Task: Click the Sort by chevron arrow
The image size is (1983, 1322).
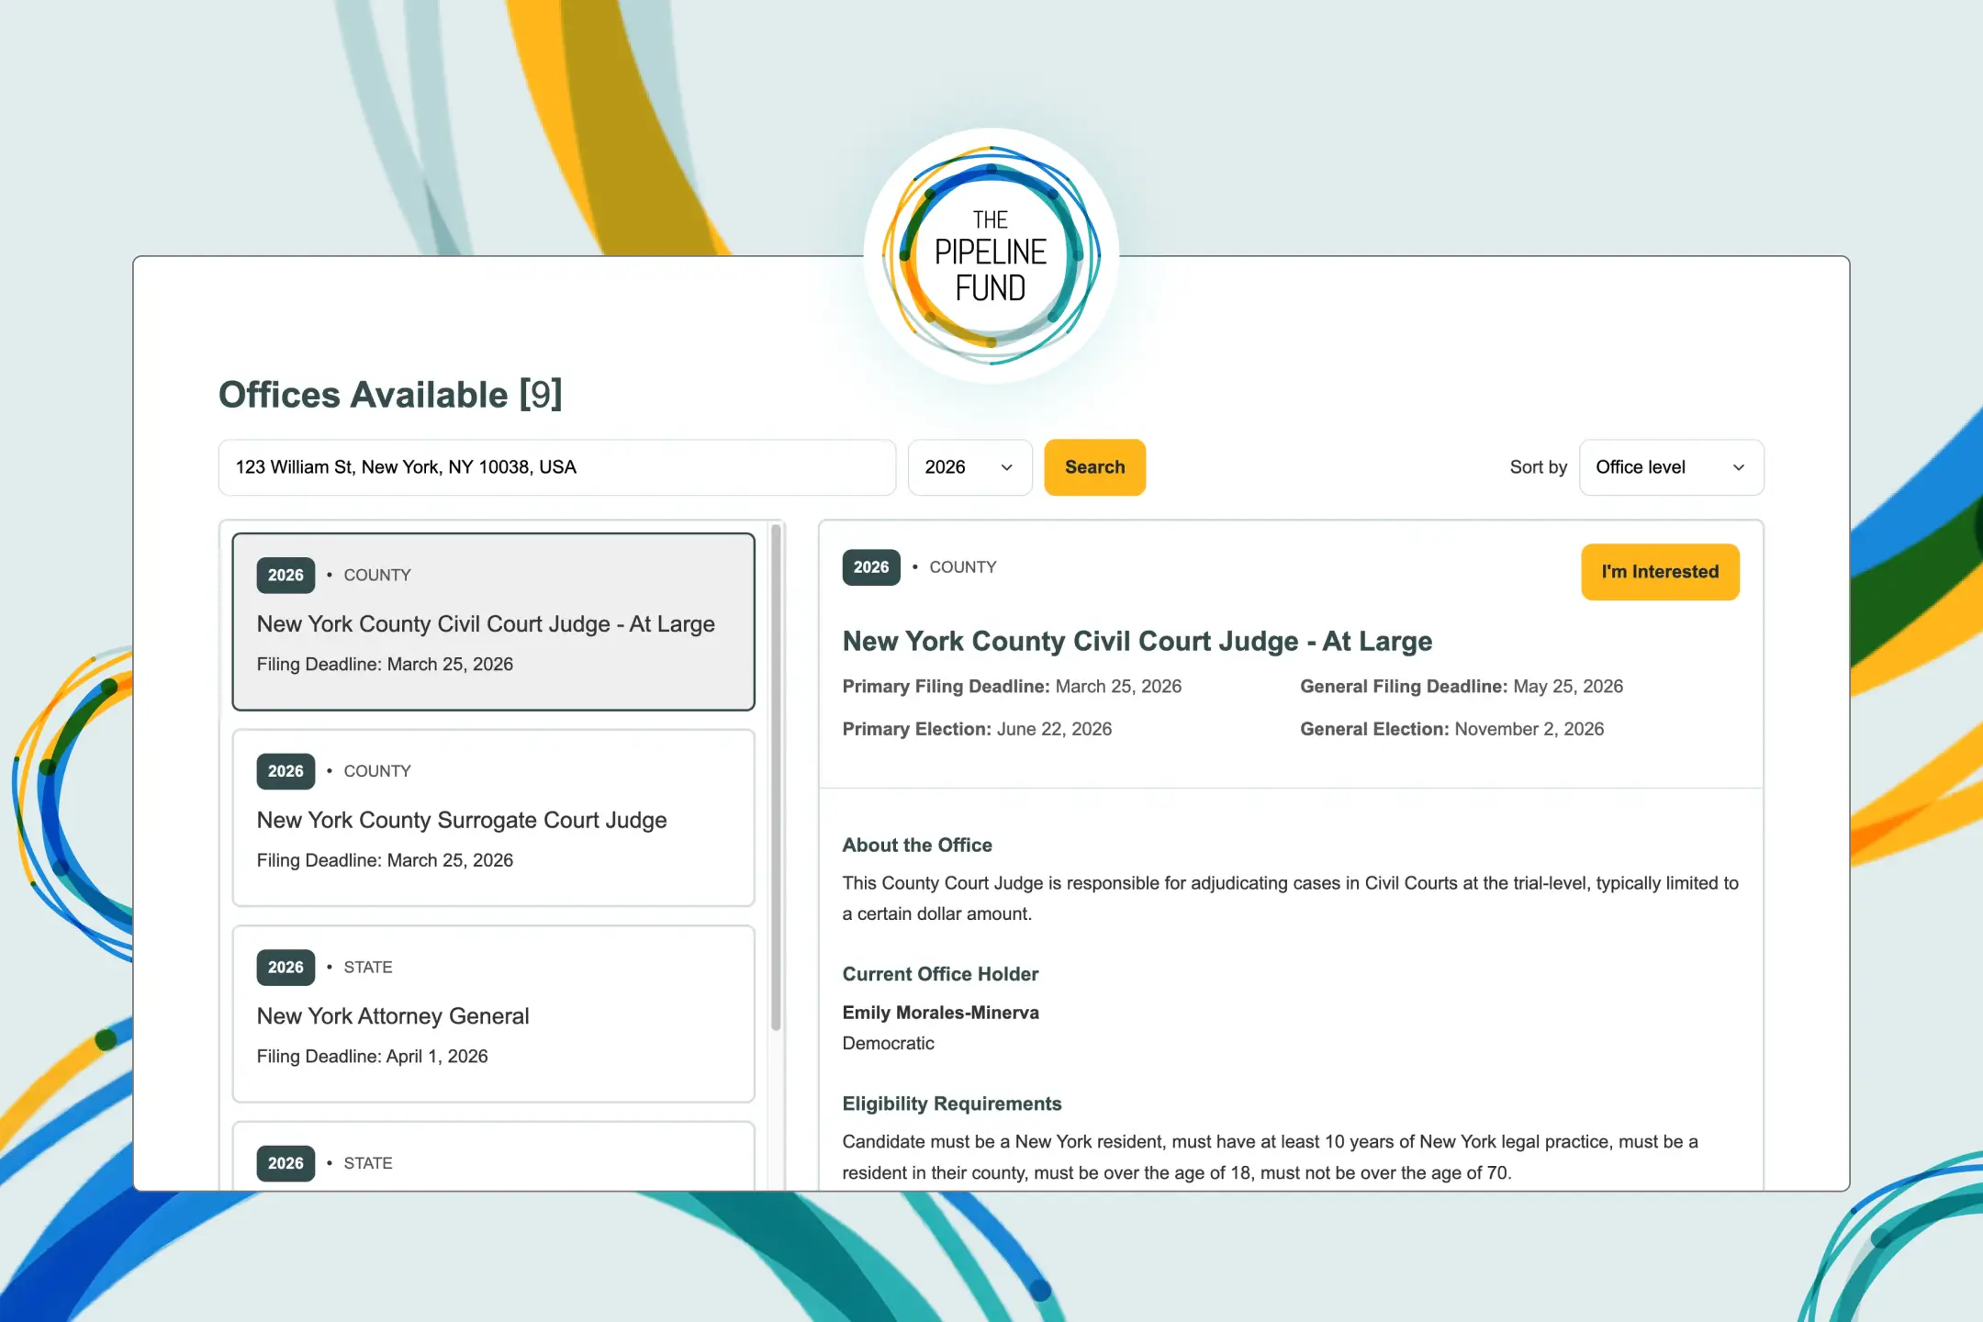Action: pos(1738,467)
